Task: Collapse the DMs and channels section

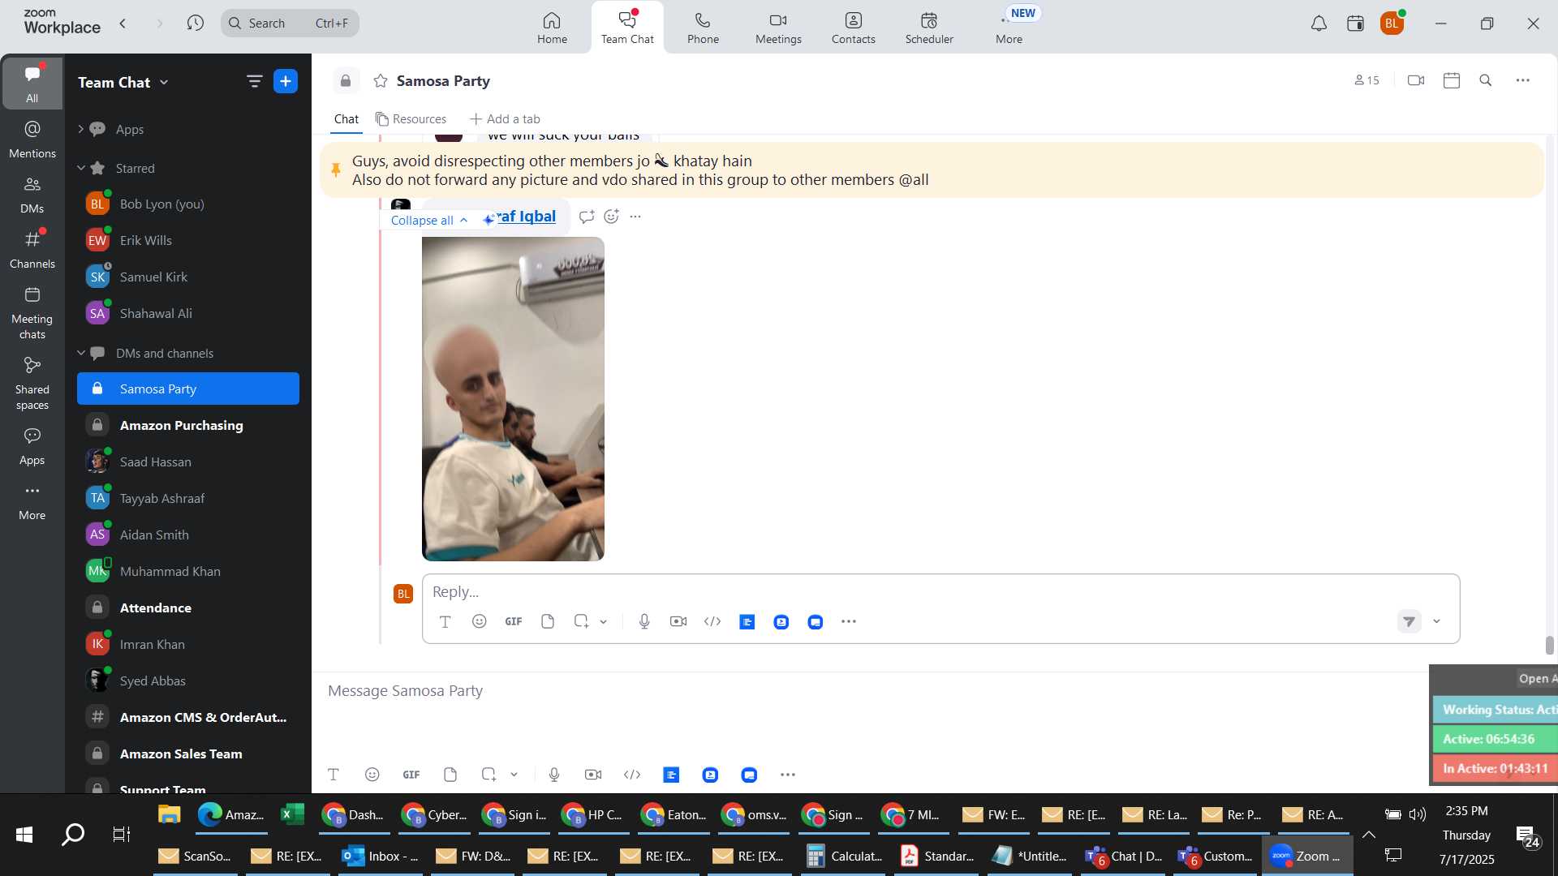Action: [80, 353]
